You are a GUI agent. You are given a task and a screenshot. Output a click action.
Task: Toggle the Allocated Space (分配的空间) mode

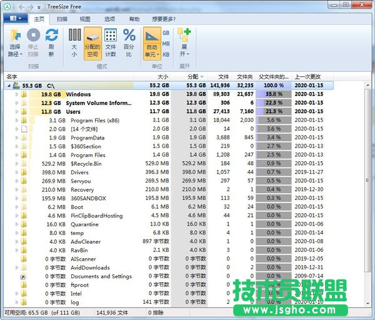pos(92,35)
